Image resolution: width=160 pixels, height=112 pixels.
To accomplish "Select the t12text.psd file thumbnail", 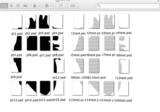I will 124,66.
